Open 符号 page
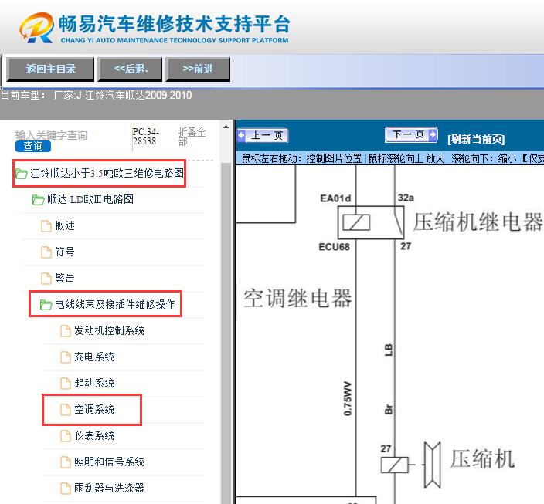Viewport: 544px width, 504px height. [x=65, y=252]
